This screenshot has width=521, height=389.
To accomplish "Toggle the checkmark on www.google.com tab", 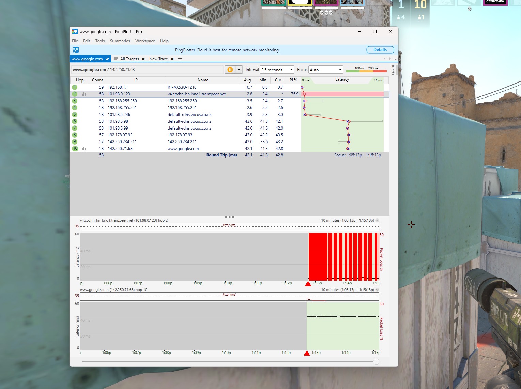I will click(107, 59).
